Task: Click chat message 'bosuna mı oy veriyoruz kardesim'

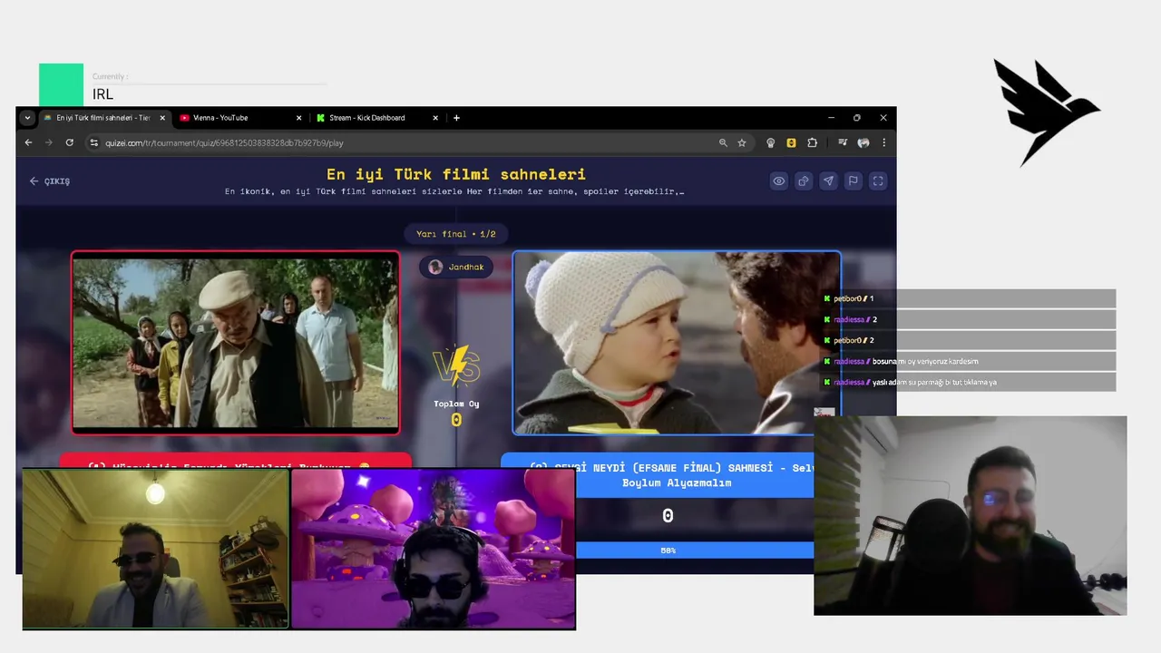Action: 925,361
